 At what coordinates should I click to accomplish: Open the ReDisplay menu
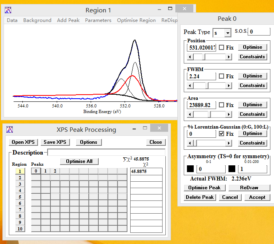pyautogui.click(x=169, y=20)
